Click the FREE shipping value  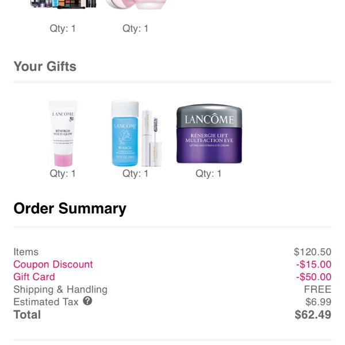[318, 289]
